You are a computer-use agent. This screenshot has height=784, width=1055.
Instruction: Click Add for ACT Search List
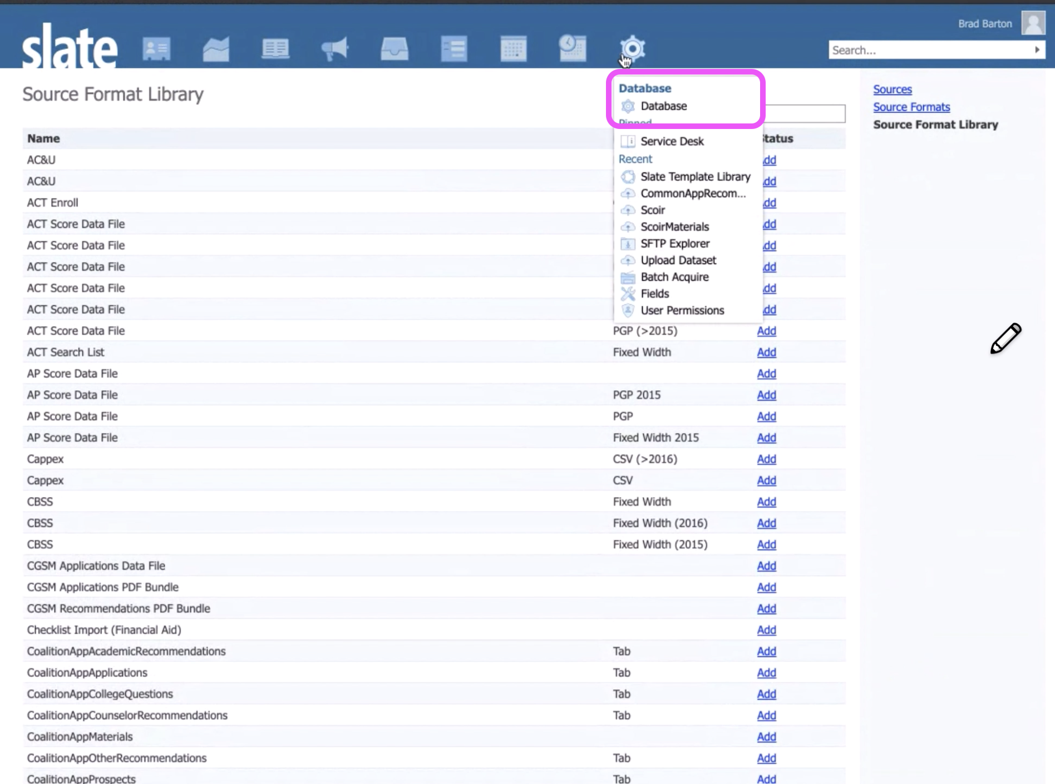point(766,352)
